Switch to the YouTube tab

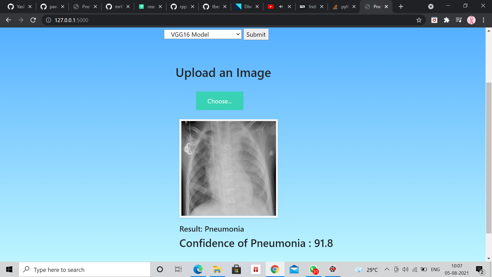coord(271,7)
